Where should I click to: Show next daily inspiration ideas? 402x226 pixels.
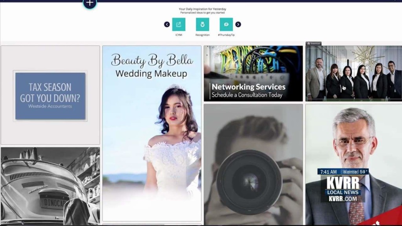pyautogui.click(x=238, y=24)
